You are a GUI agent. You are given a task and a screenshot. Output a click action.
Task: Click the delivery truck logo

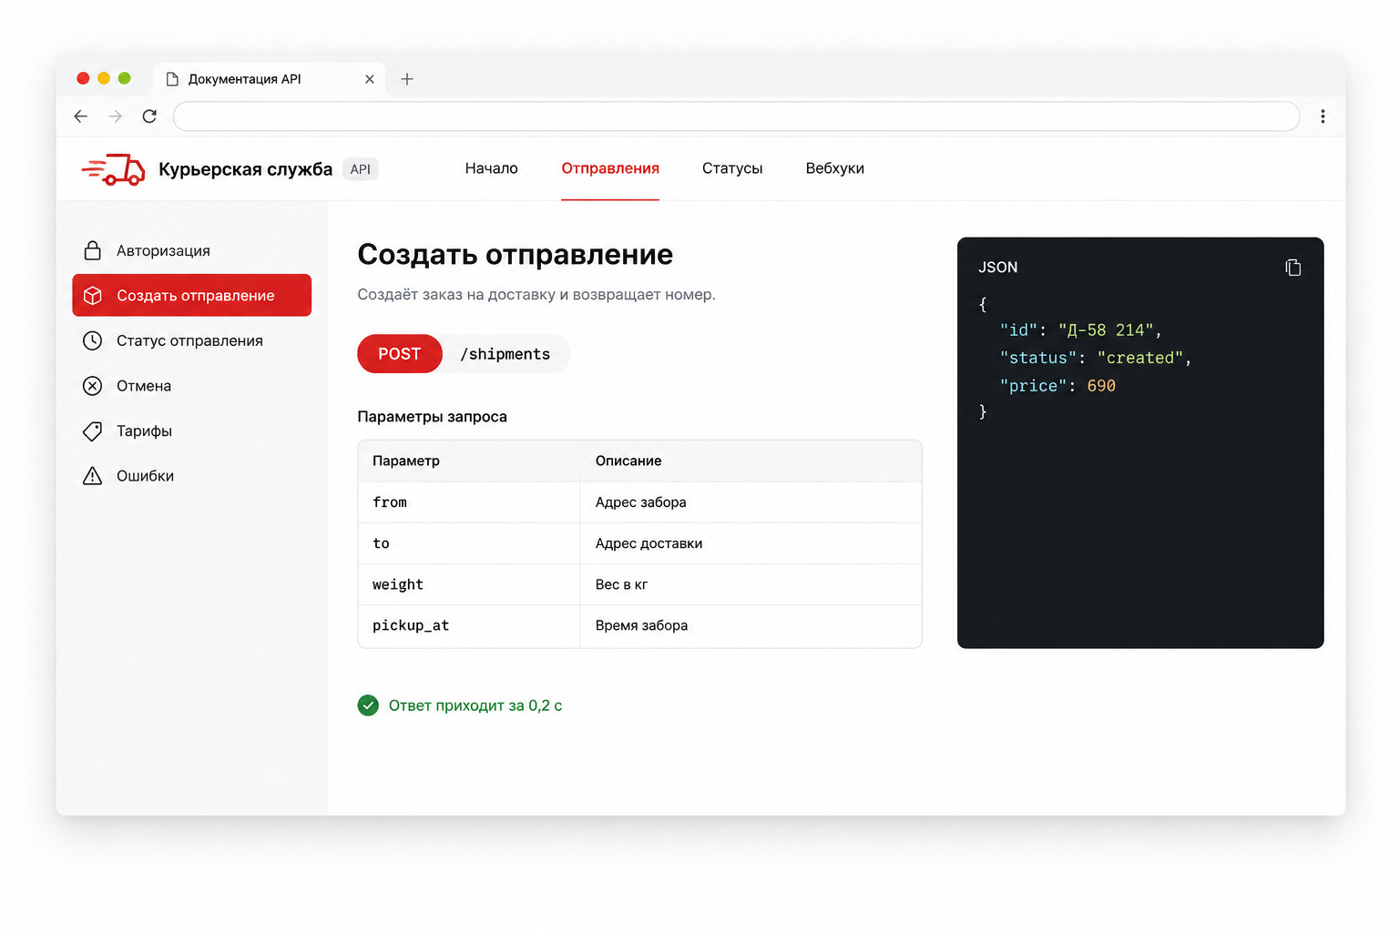(x=114, y=169)
